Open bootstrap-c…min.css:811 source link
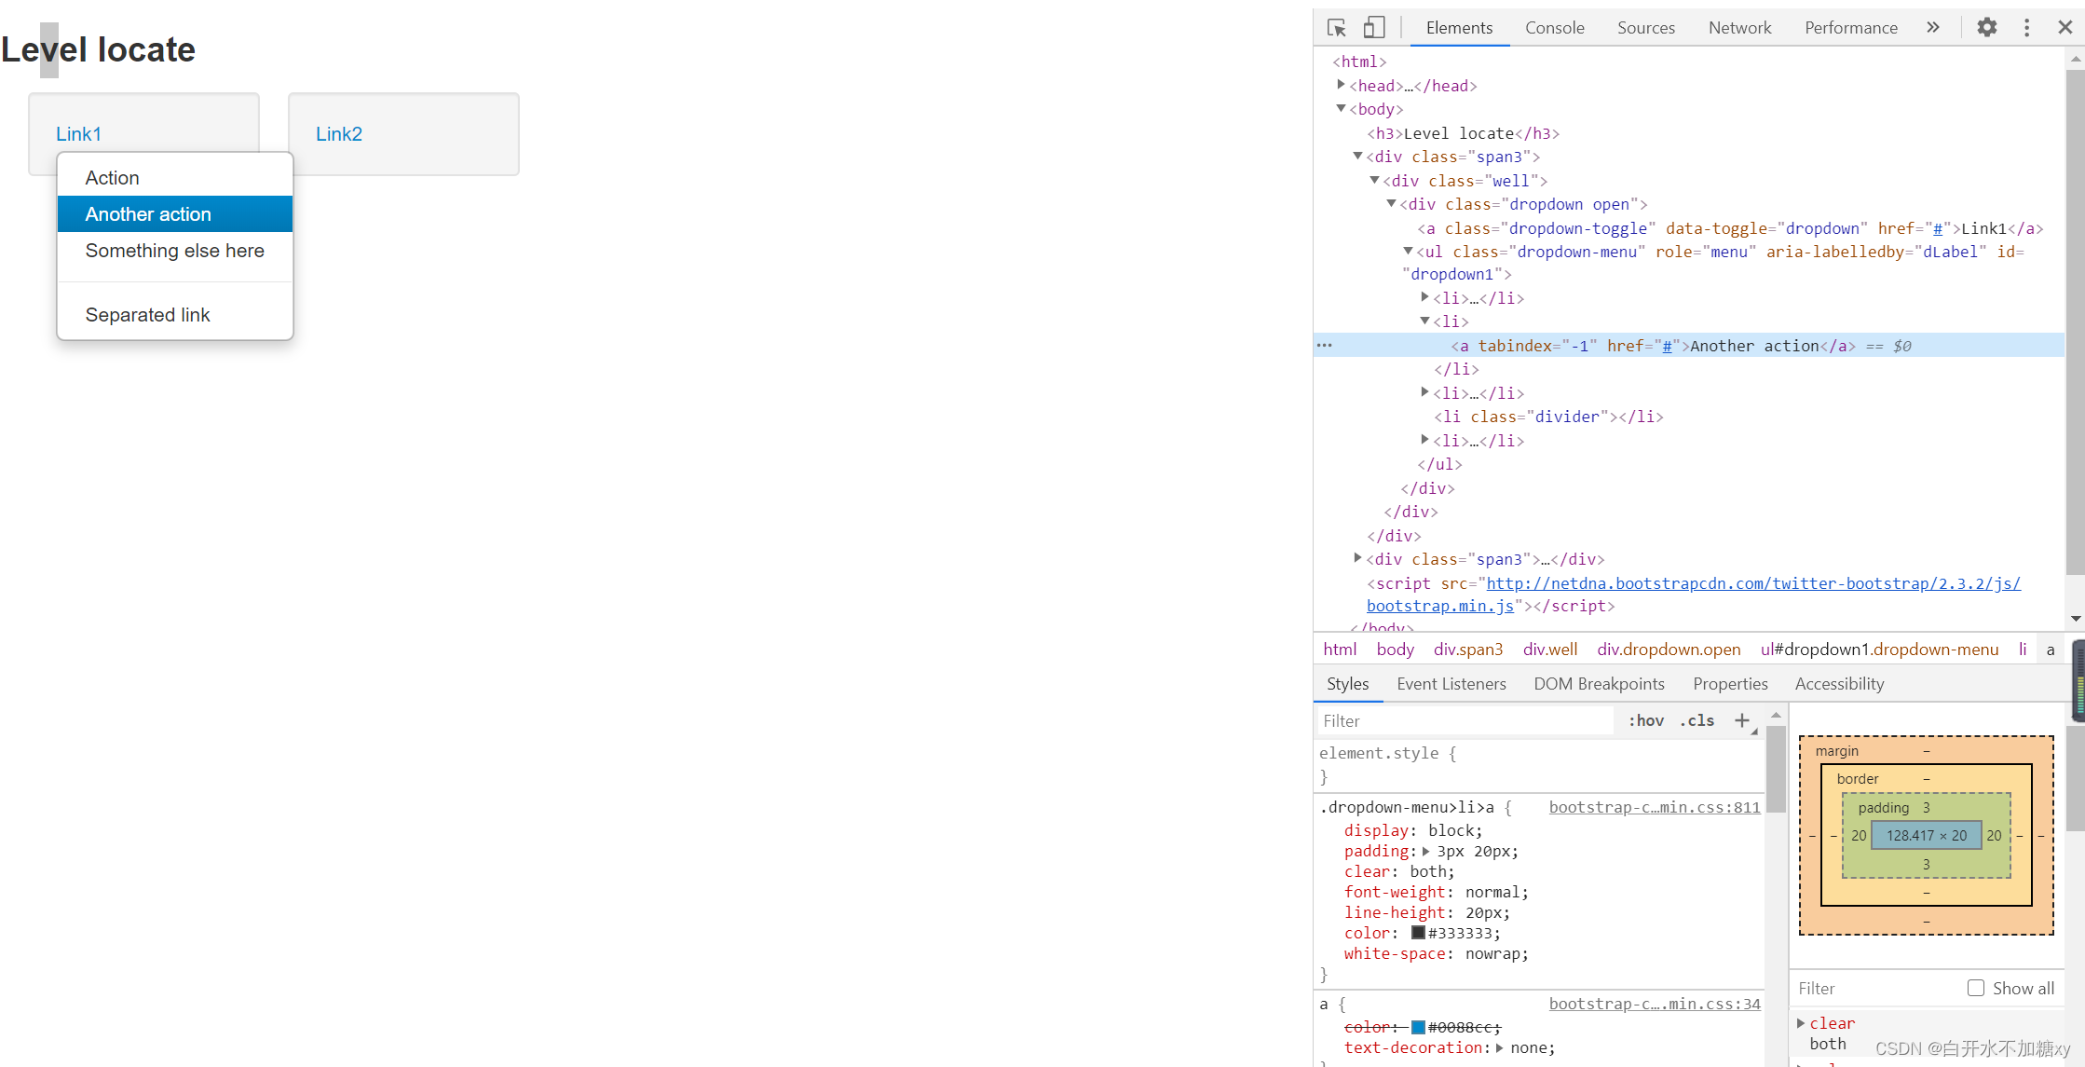This screenshot has width=2085, height=1067. pyautogui.click(x=1655, y=807)
